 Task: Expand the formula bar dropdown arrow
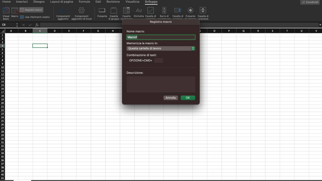pyautogui.click(x=320, y=25)
